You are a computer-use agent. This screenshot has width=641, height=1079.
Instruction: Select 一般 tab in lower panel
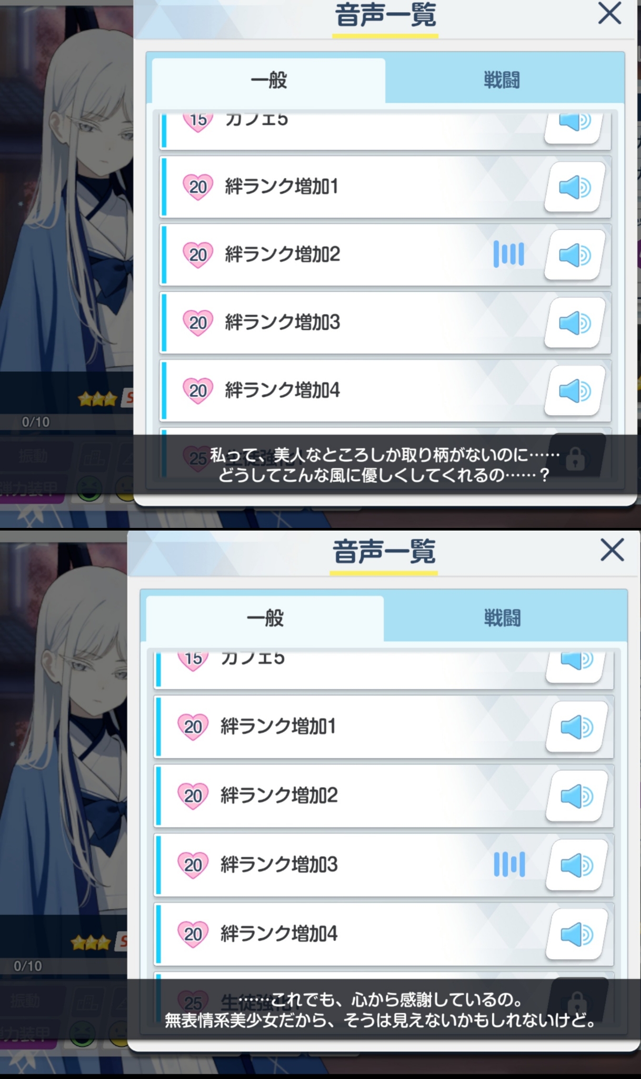point(265,618)
